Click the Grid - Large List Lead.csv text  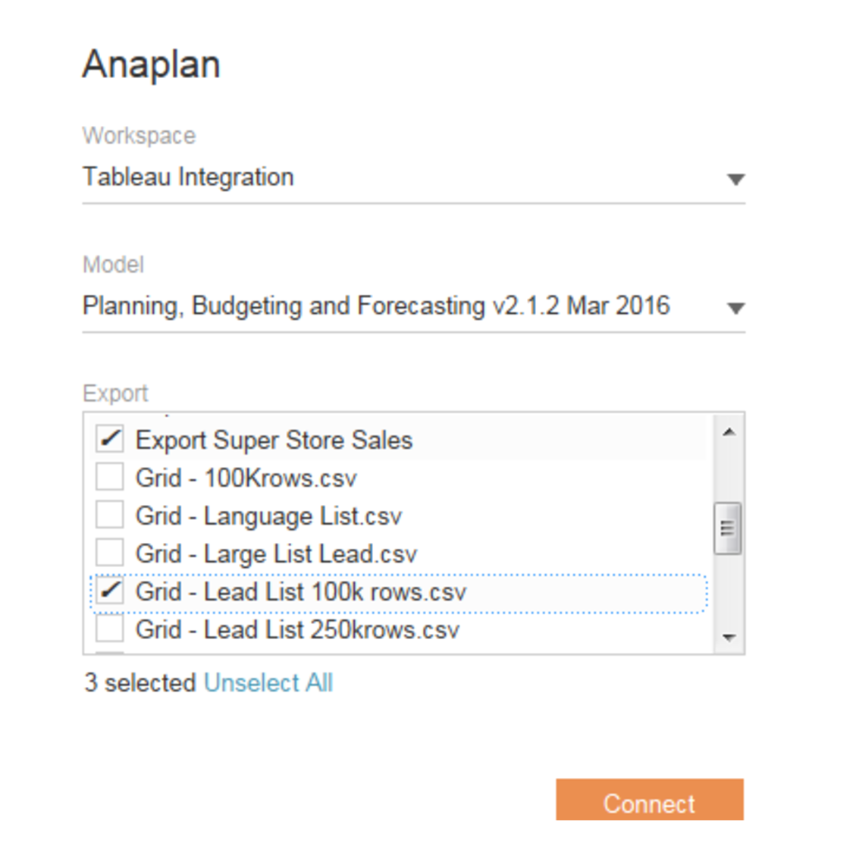[276, 554]
